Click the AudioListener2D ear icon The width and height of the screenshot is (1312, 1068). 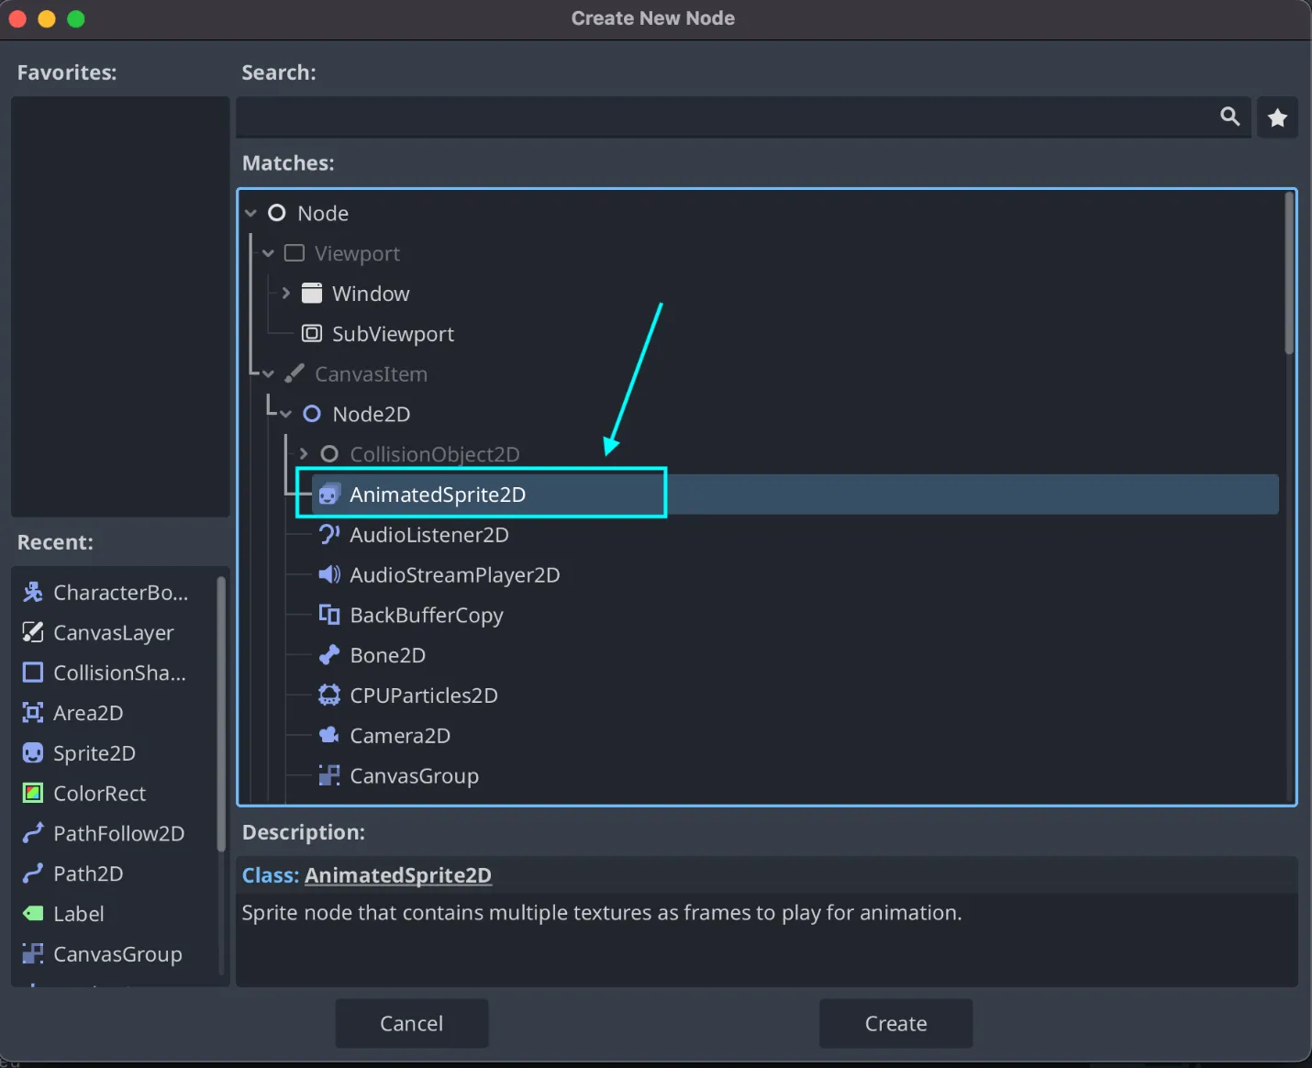tap(328, 534)
